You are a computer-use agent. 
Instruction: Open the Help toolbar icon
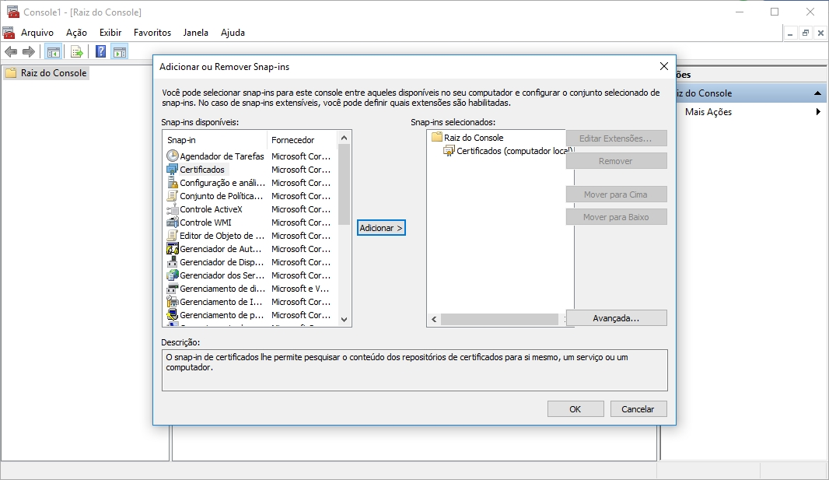(100, 52)
